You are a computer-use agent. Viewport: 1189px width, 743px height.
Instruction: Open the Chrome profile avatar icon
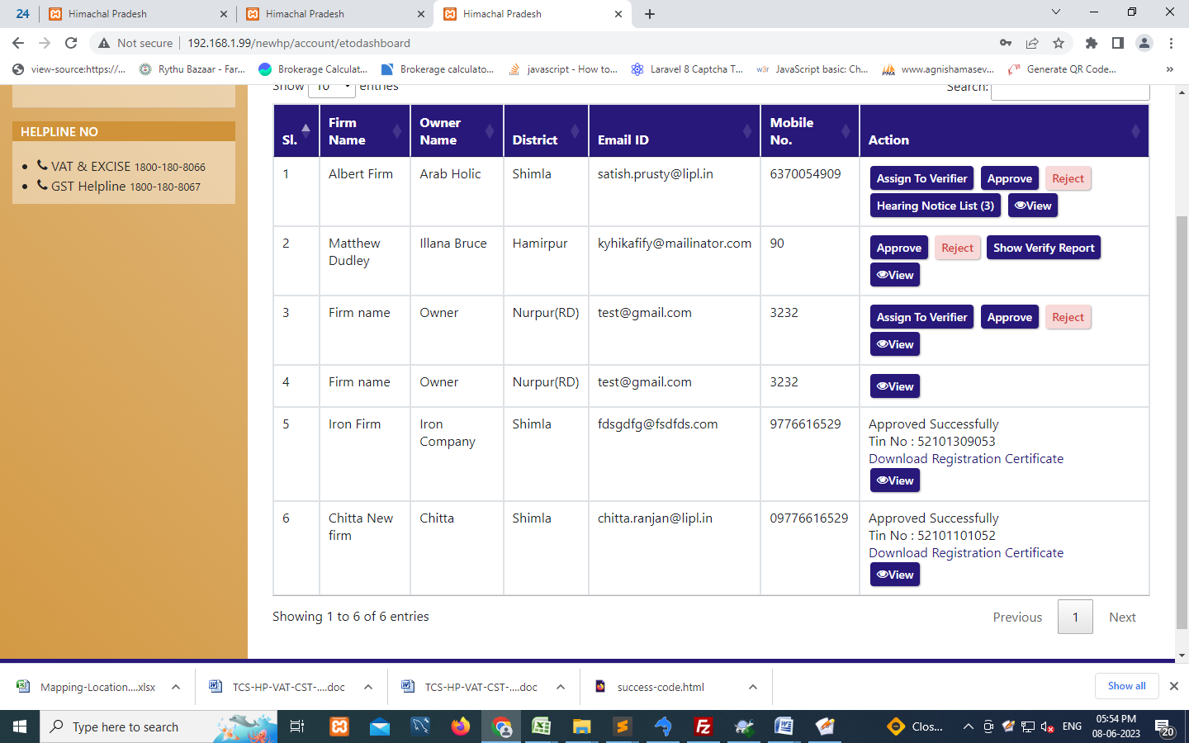(1144, 43)
